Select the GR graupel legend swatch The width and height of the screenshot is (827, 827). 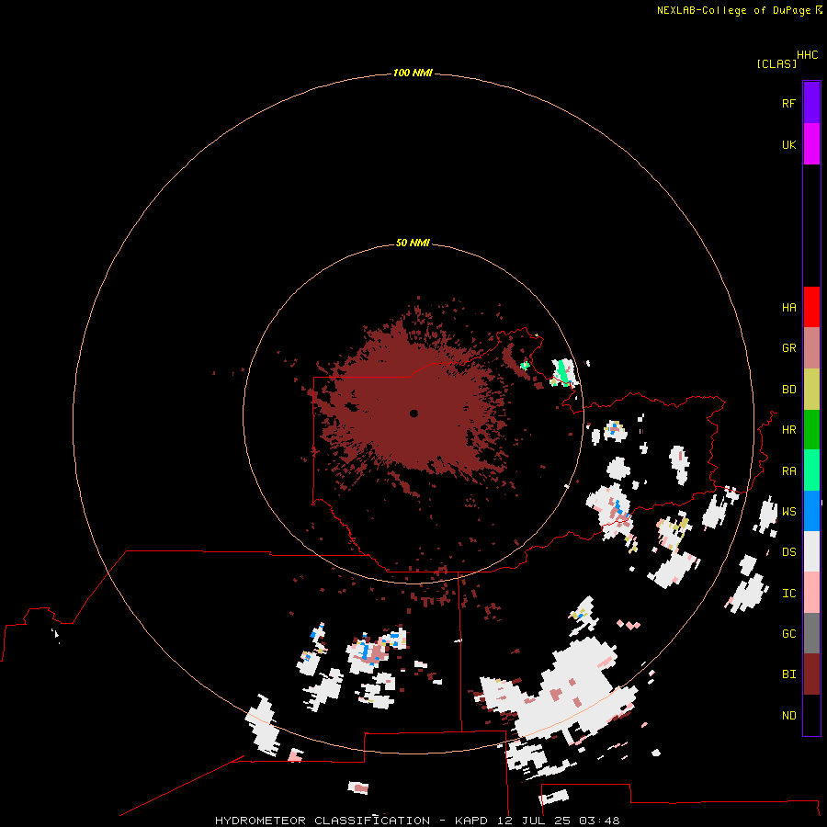(x=811, y=348)
